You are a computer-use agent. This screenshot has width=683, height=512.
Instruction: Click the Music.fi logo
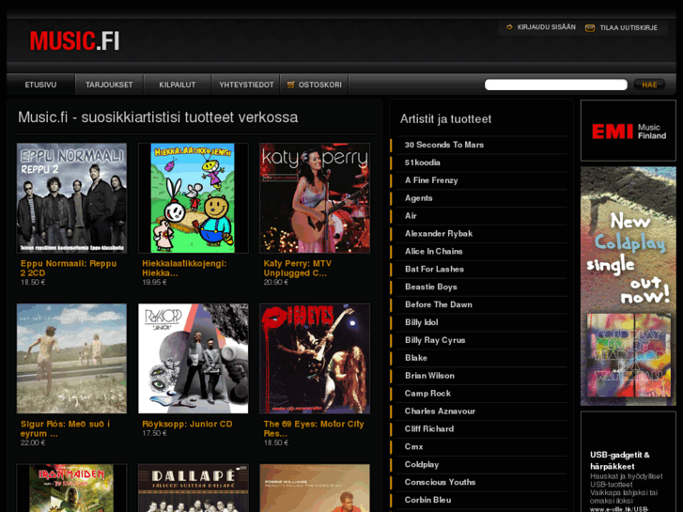[x=74, y=40]
